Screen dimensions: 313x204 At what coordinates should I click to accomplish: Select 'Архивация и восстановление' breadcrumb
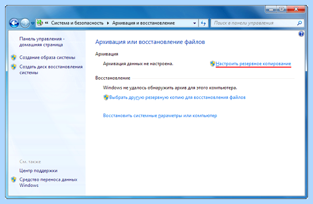(x=143, y=23)
